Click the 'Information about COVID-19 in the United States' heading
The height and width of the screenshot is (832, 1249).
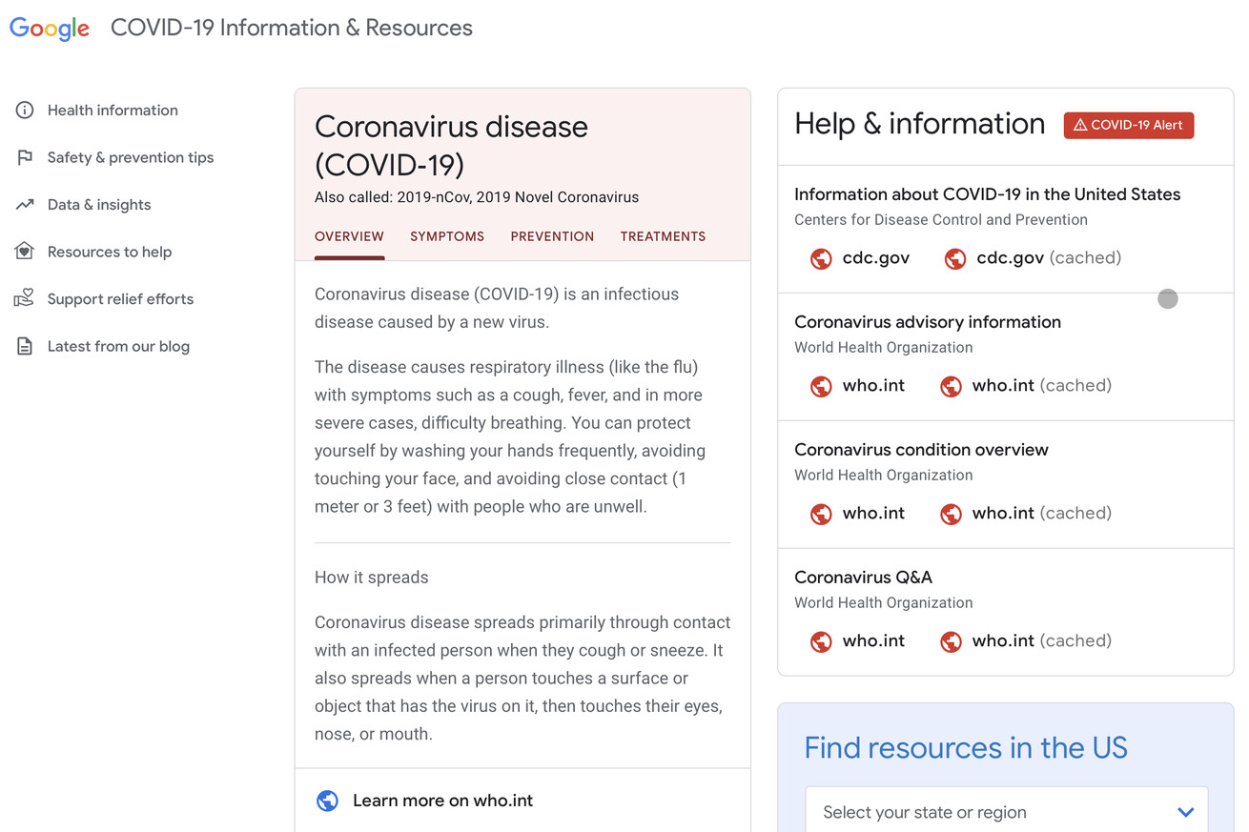[x=988, y=194]
